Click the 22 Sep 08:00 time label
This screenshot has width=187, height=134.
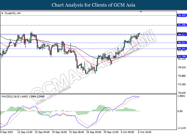77,132
